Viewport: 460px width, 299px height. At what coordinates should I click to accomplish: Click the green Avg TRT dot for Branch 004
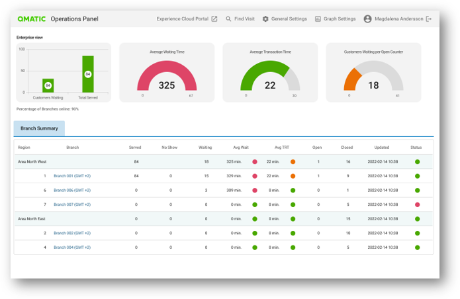tap(293, 247)
